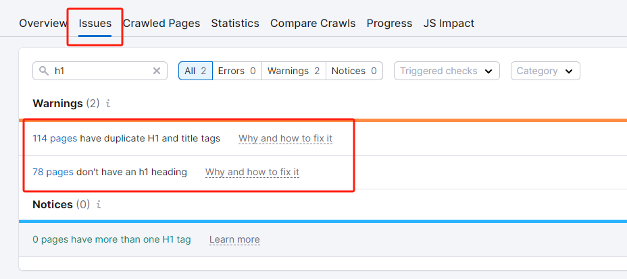Open the Issues tab
The height and width of the screenshot is (279, 627).
point(95,23)
